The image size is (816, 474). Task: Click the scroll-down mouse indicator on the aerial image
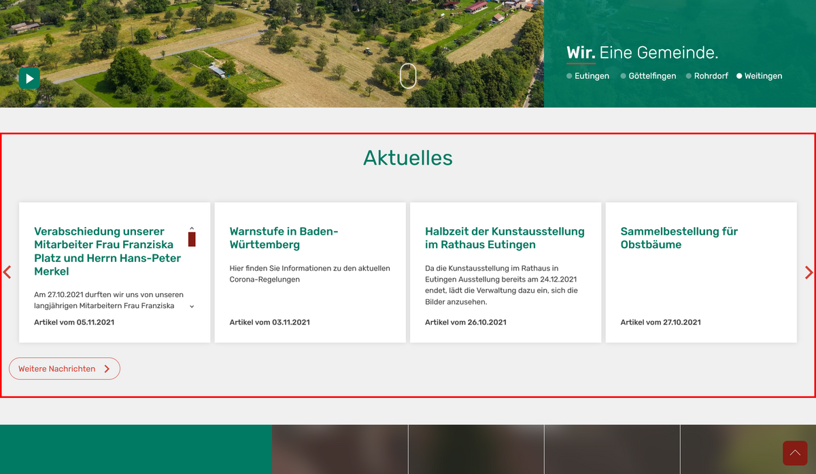pos(407,75)
